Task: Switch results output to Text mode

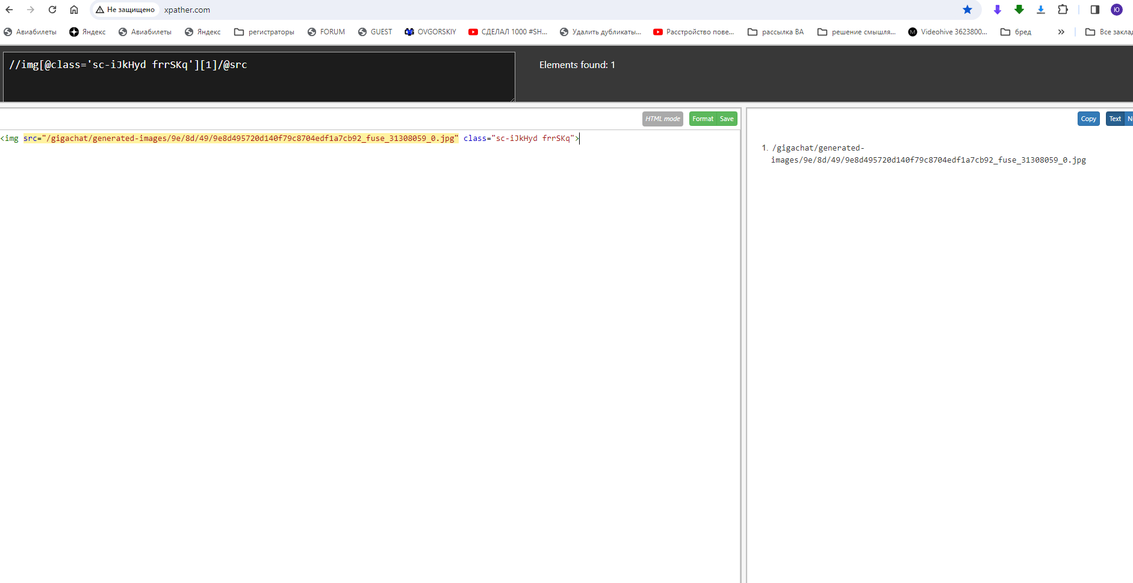Action: tap(1115, 119)
